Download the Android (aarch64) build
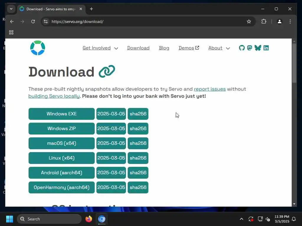This screenshot has height=226, width=302. (x=62, y=173)
